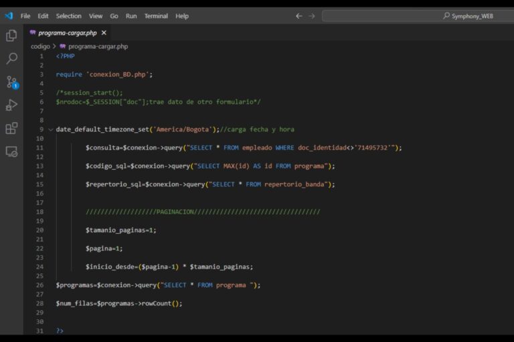Open the Help menu

click(182, 16)
